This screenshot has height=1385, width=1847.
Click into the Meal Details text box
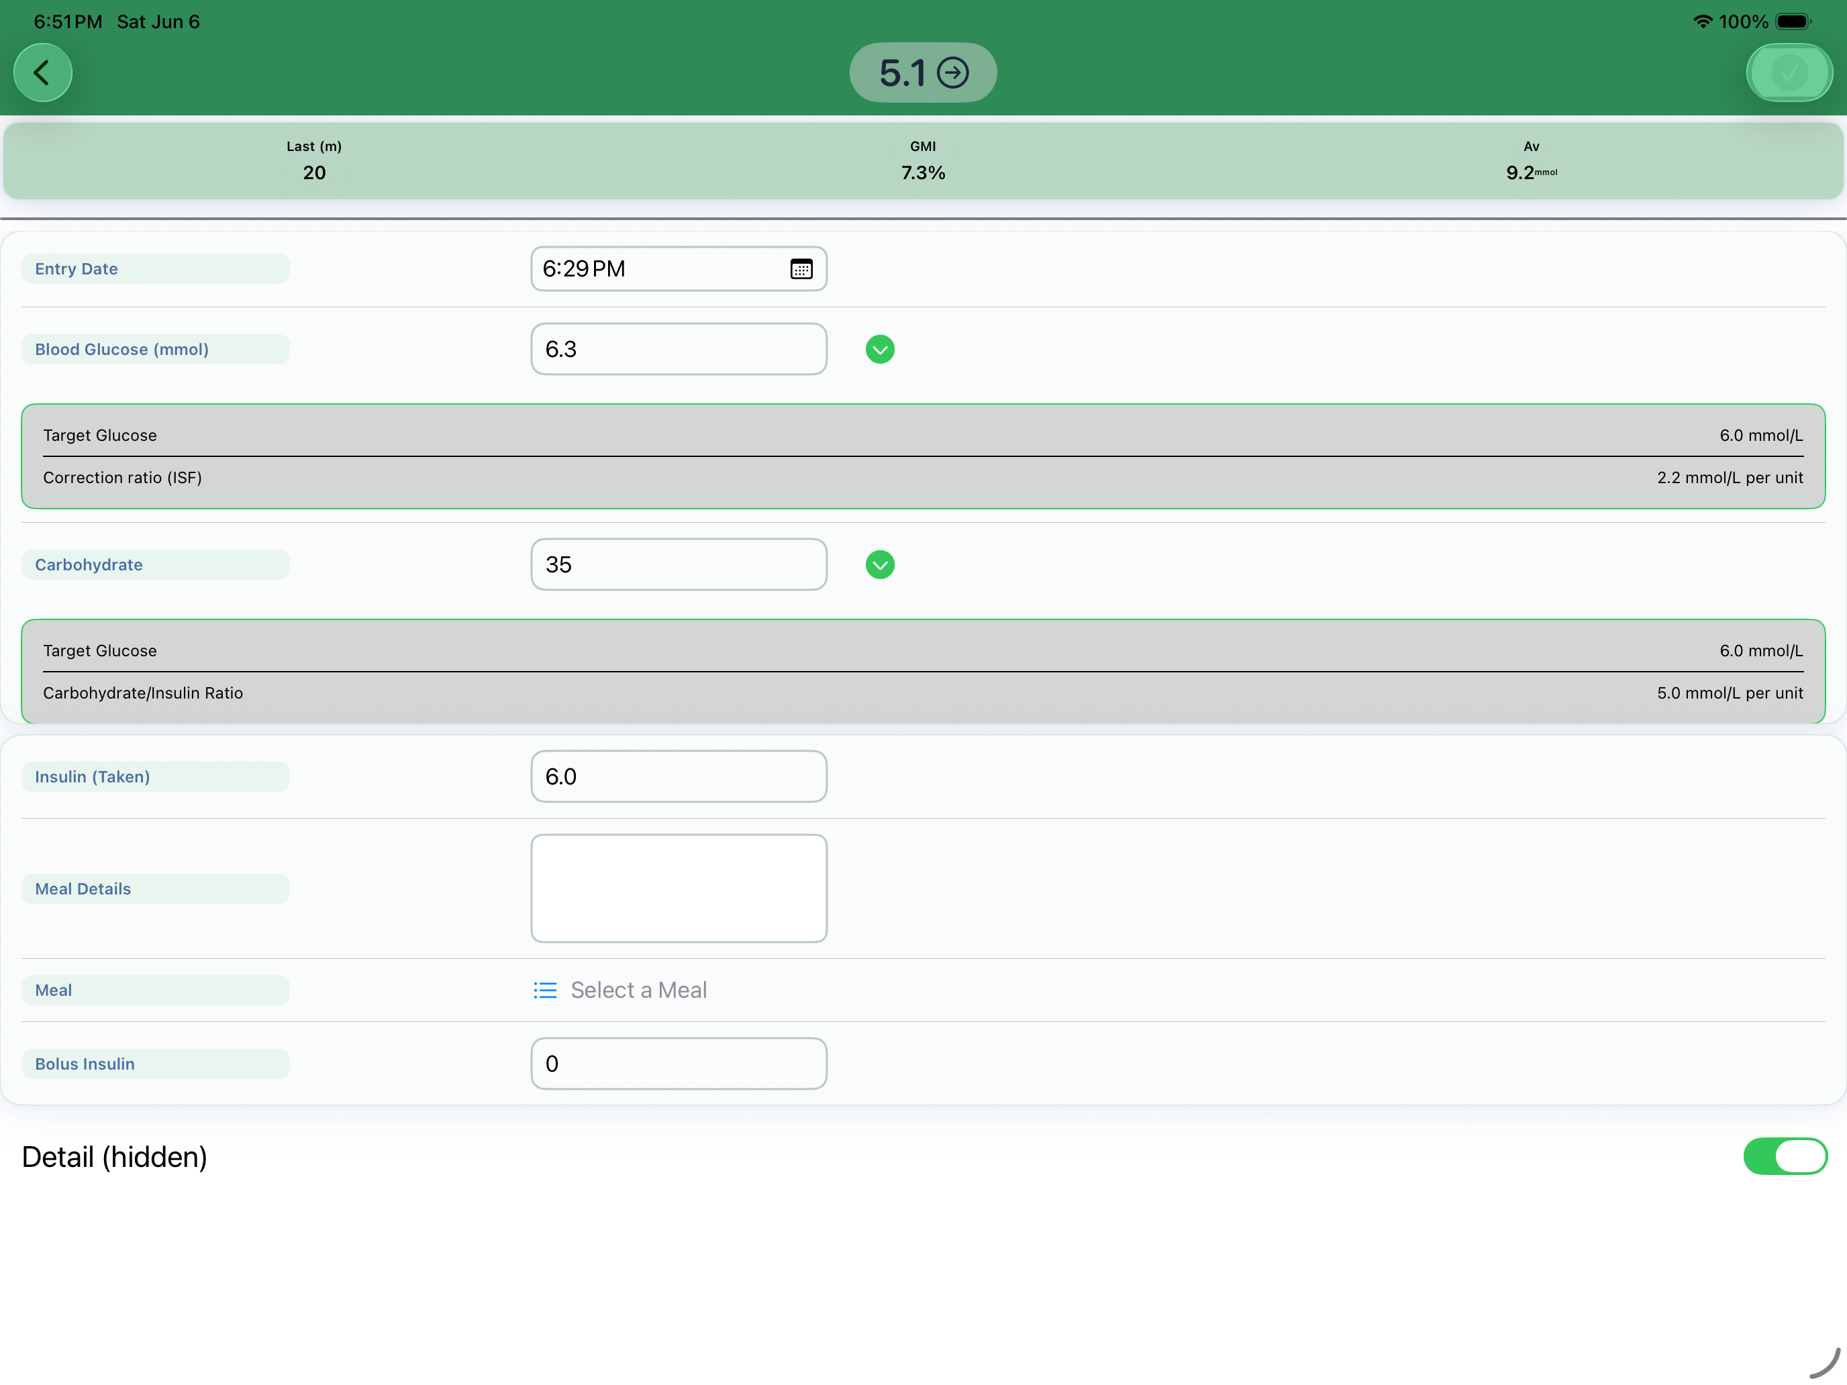[679, 888]
